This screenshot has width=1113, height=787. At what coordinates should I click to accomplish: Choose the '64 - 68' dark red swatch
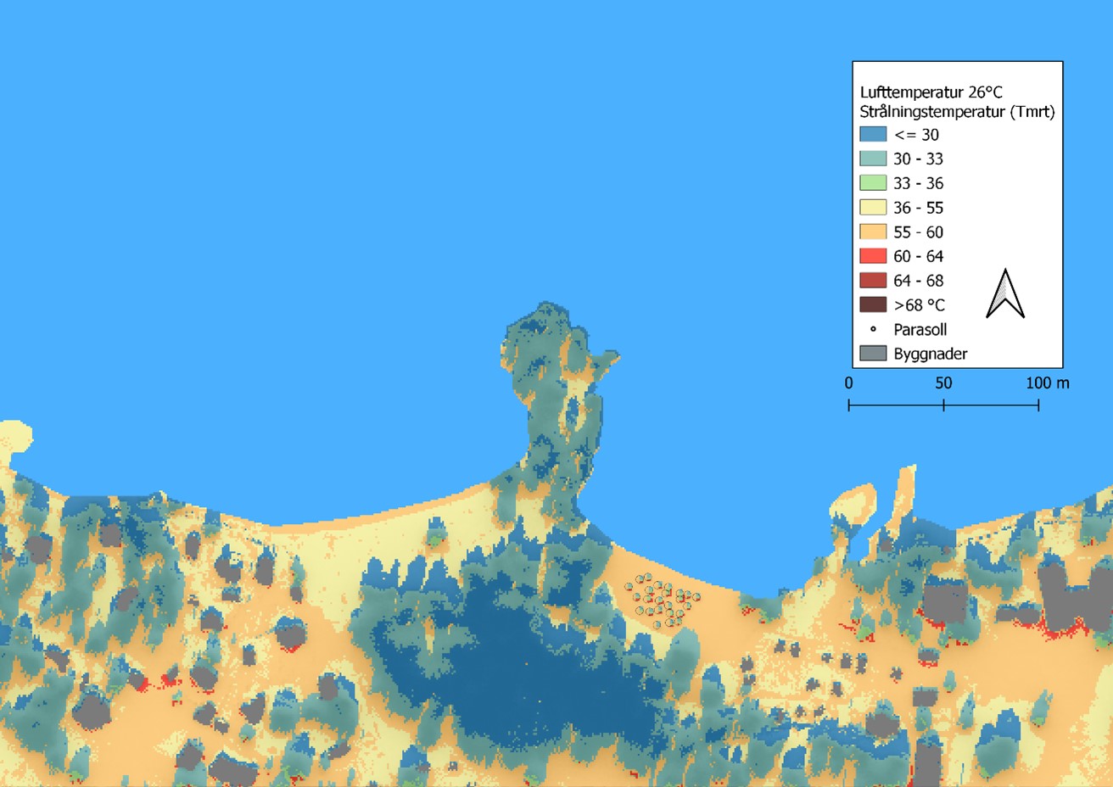[x=873, y=280]
